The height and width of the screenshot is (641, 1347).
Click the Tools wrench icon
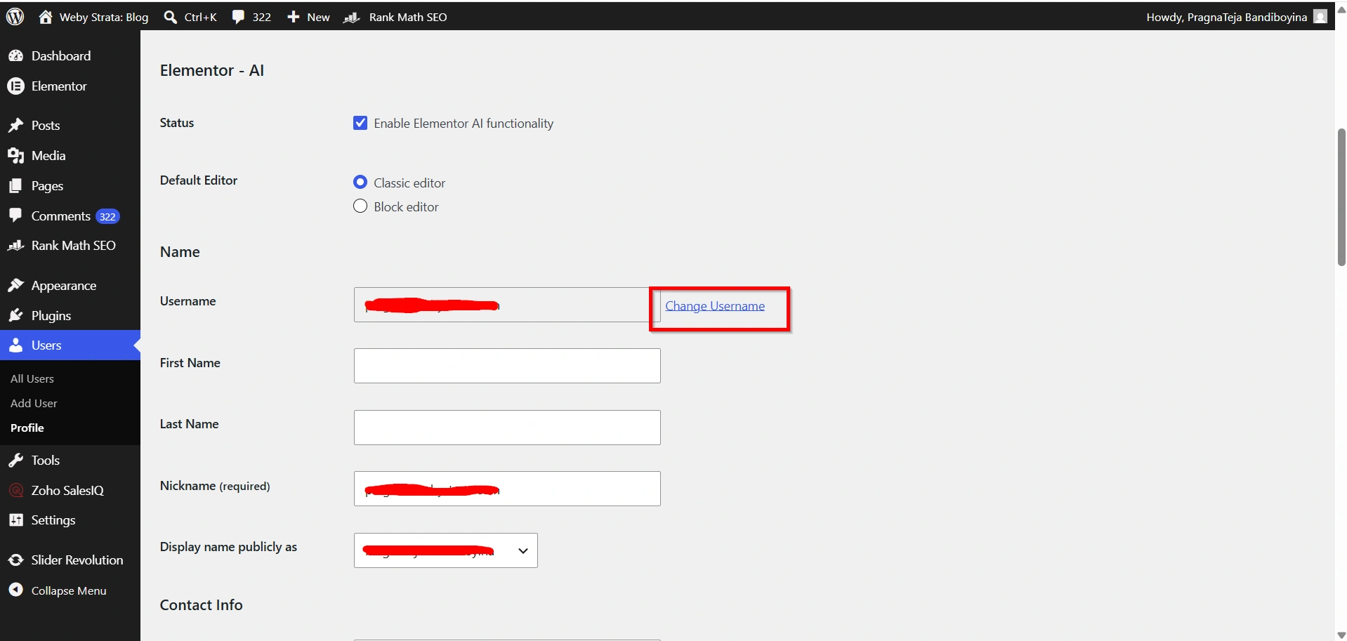point(15,461)
